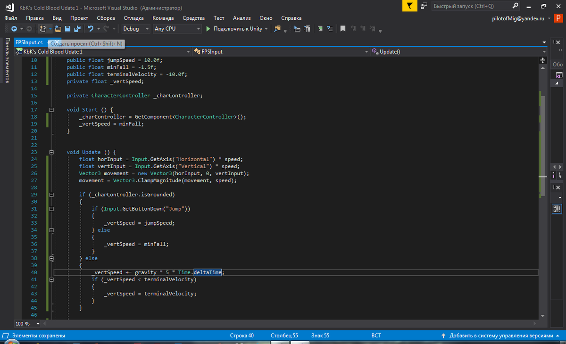Viewport: 566px width, 344px height.
Task: Select the FPSInput.cs document tab
Action: point(29,42)
